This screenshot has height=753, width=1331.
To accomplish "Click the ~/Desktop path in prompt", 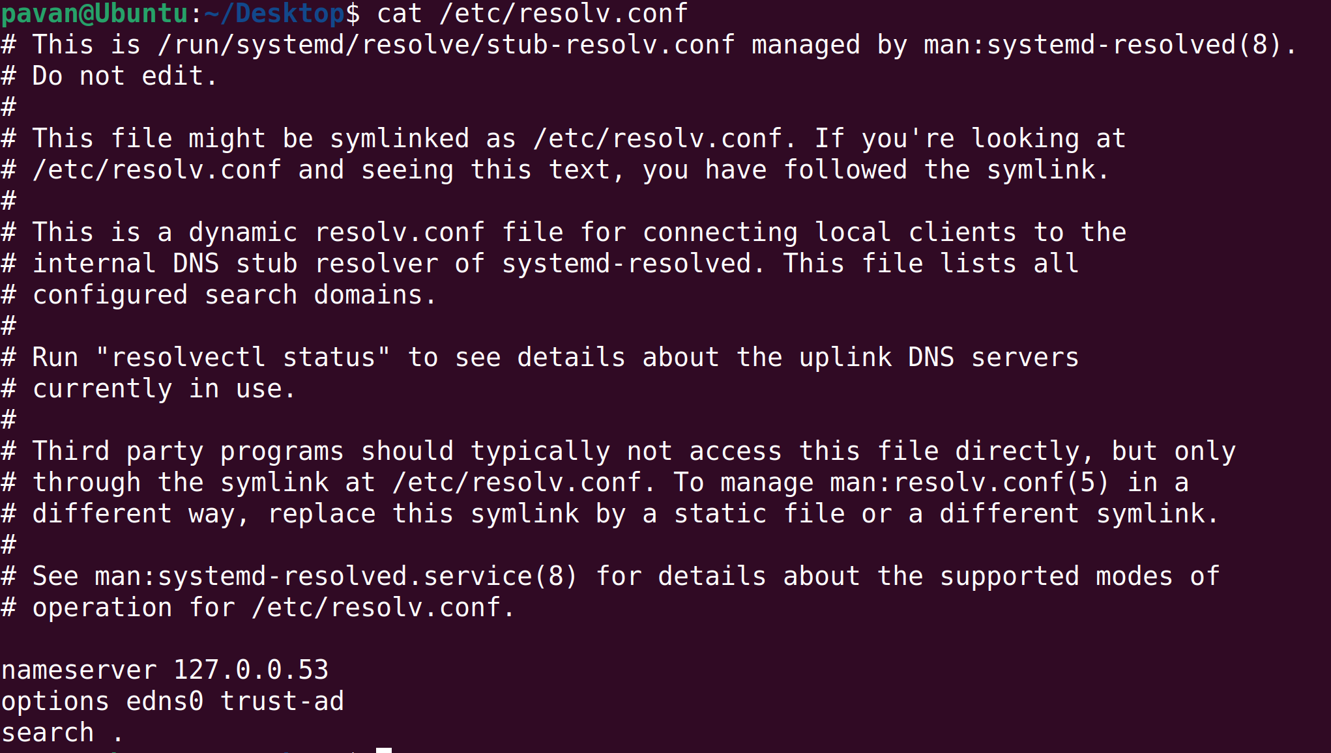I will pyautogui.click(x=274, y=13).
